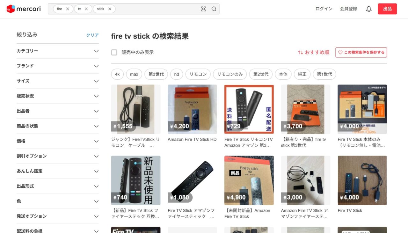Open the ¥740 新品未使用 remote thumbnail
408x233 pixels.
click(x=136, y=180)
